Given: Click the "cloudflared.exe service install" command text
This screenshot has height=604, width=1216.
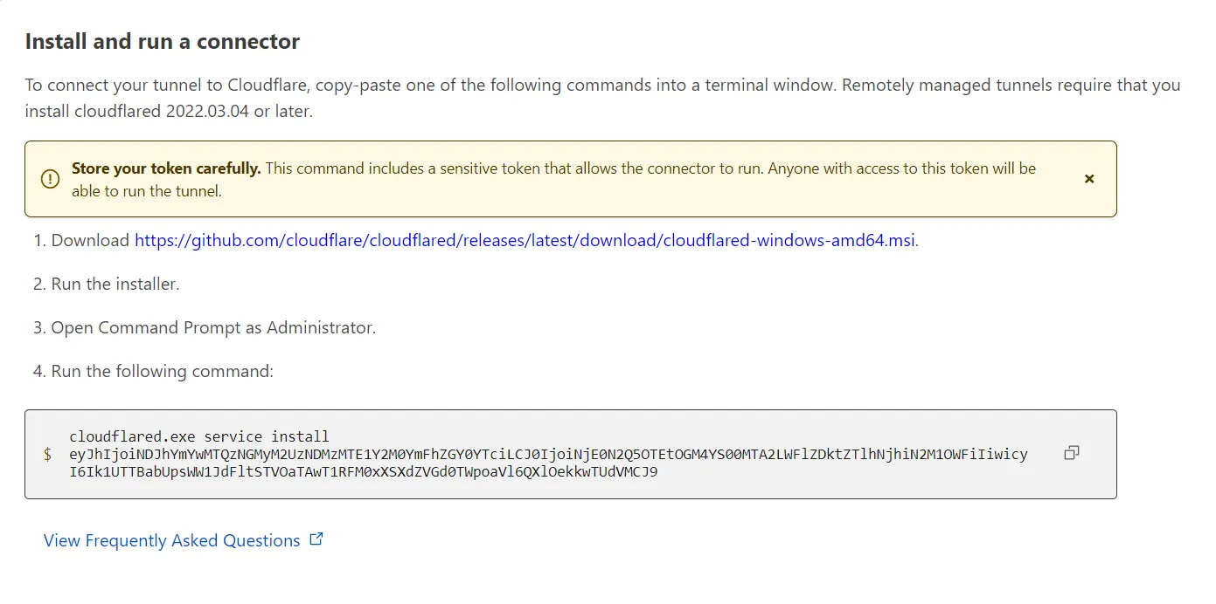Looking at the screenshot, I should [198, 436].
